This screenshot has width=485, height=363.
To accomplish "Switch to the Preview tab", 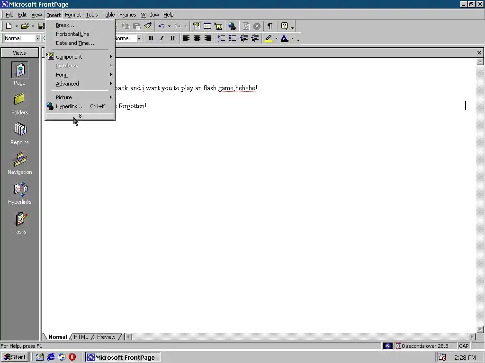I will [x=106, y=337].
